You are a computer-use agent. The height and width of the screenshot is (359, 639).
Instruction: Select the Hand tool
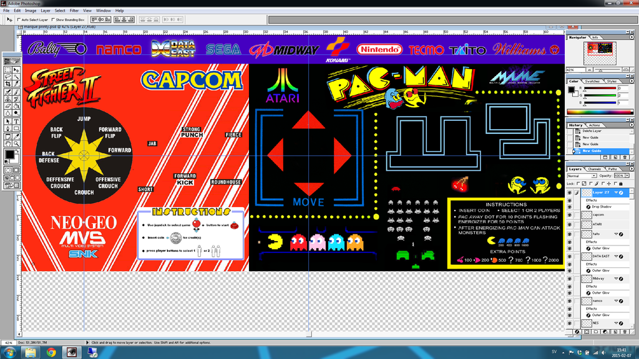[x=7, y=143]
